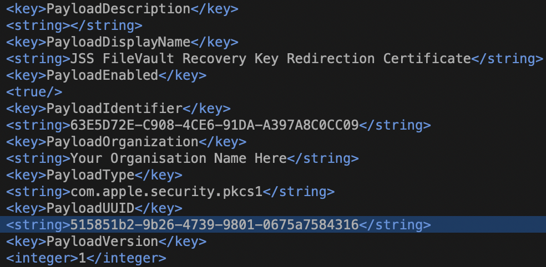The height and width of the screenshot is (267, 546).
Task: Click the closing string tag after the UUID
Action: click(x=395, y=225)
